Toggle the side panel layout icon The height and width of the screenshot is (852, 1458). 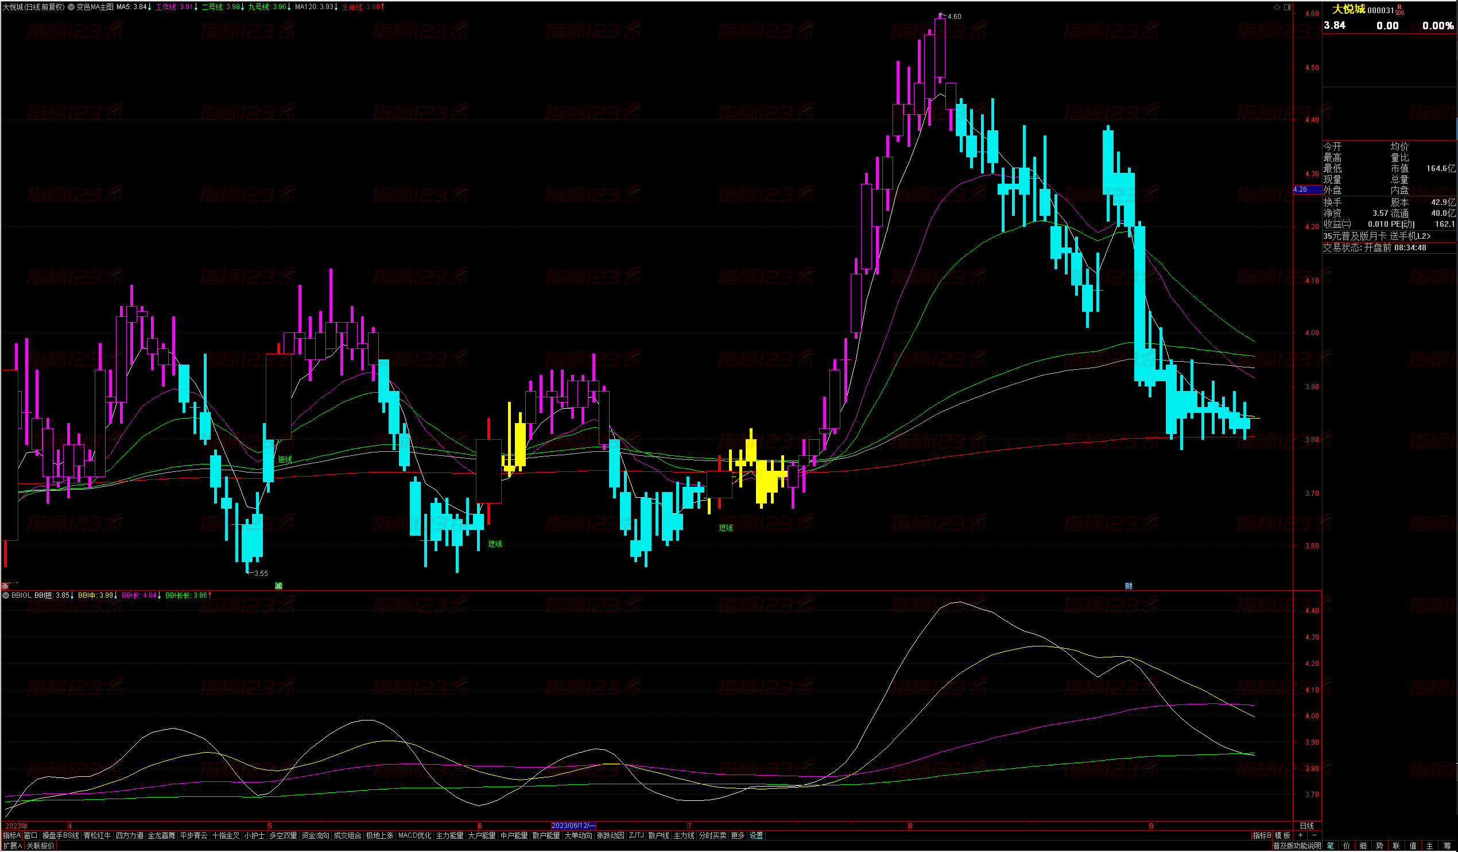(x=1288, y=7)
